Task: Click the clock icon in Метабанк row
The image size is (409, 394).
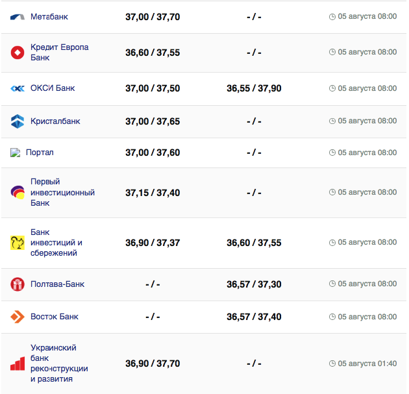Action: [x=332, y=17]
